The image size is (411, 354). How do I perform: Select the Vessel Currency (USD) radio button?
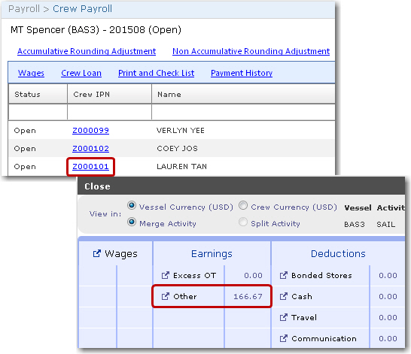(x=132, y=206)
